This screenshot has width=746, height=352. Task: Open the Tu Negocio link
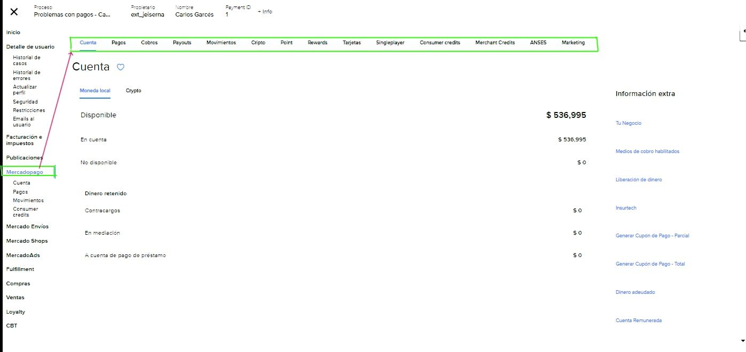628,123
